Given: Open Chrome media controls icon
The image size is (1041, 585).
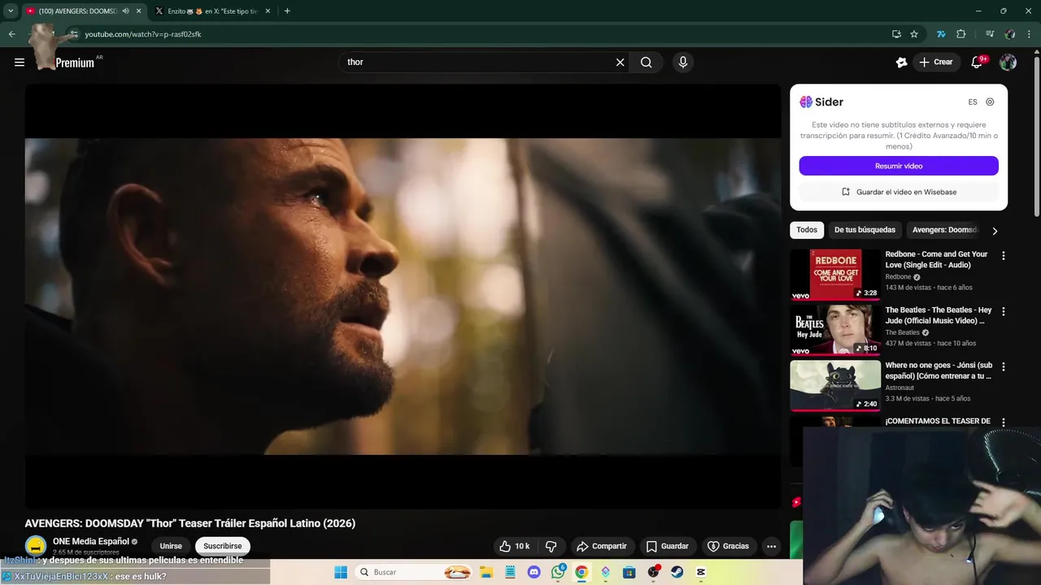Looking at the screenshot, I should (x=990, y=34).
